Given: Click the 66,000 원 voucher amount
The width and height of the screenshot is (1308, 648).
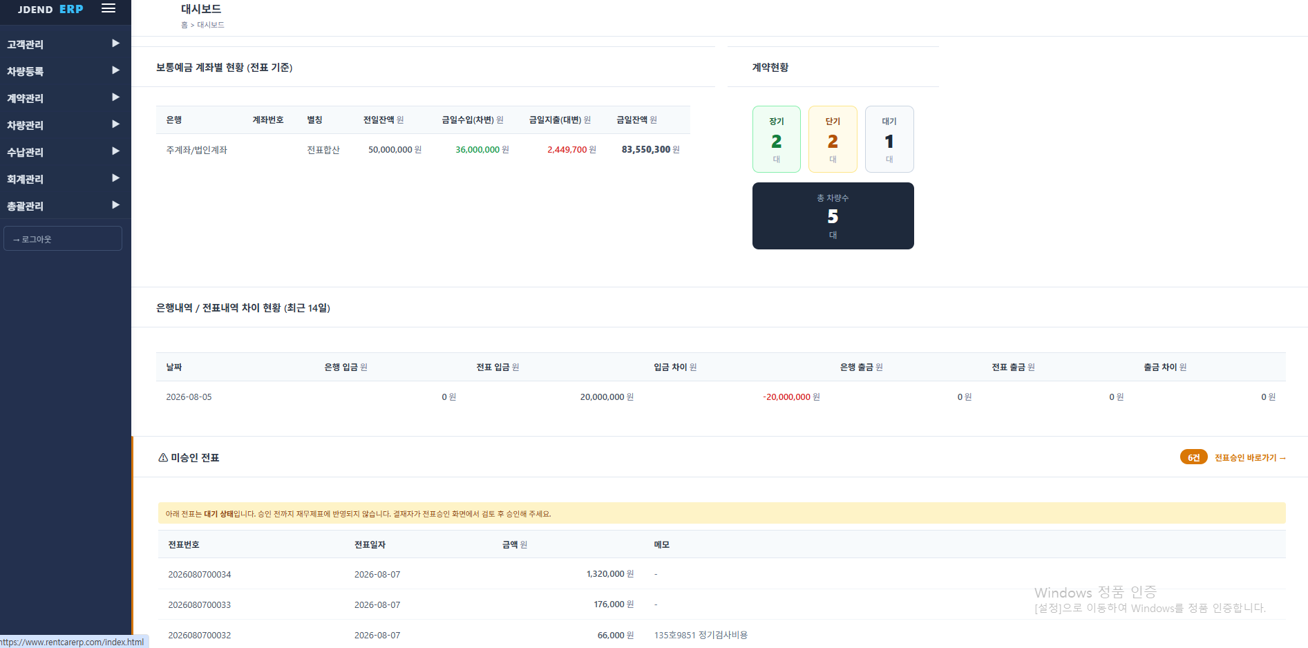Looking at the screenshot, I should pyautogui.click(x=616, y=636).
